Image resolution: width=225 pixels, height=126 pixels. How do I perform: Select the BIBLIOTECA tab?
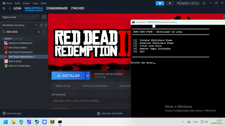[x=34, y=8]
